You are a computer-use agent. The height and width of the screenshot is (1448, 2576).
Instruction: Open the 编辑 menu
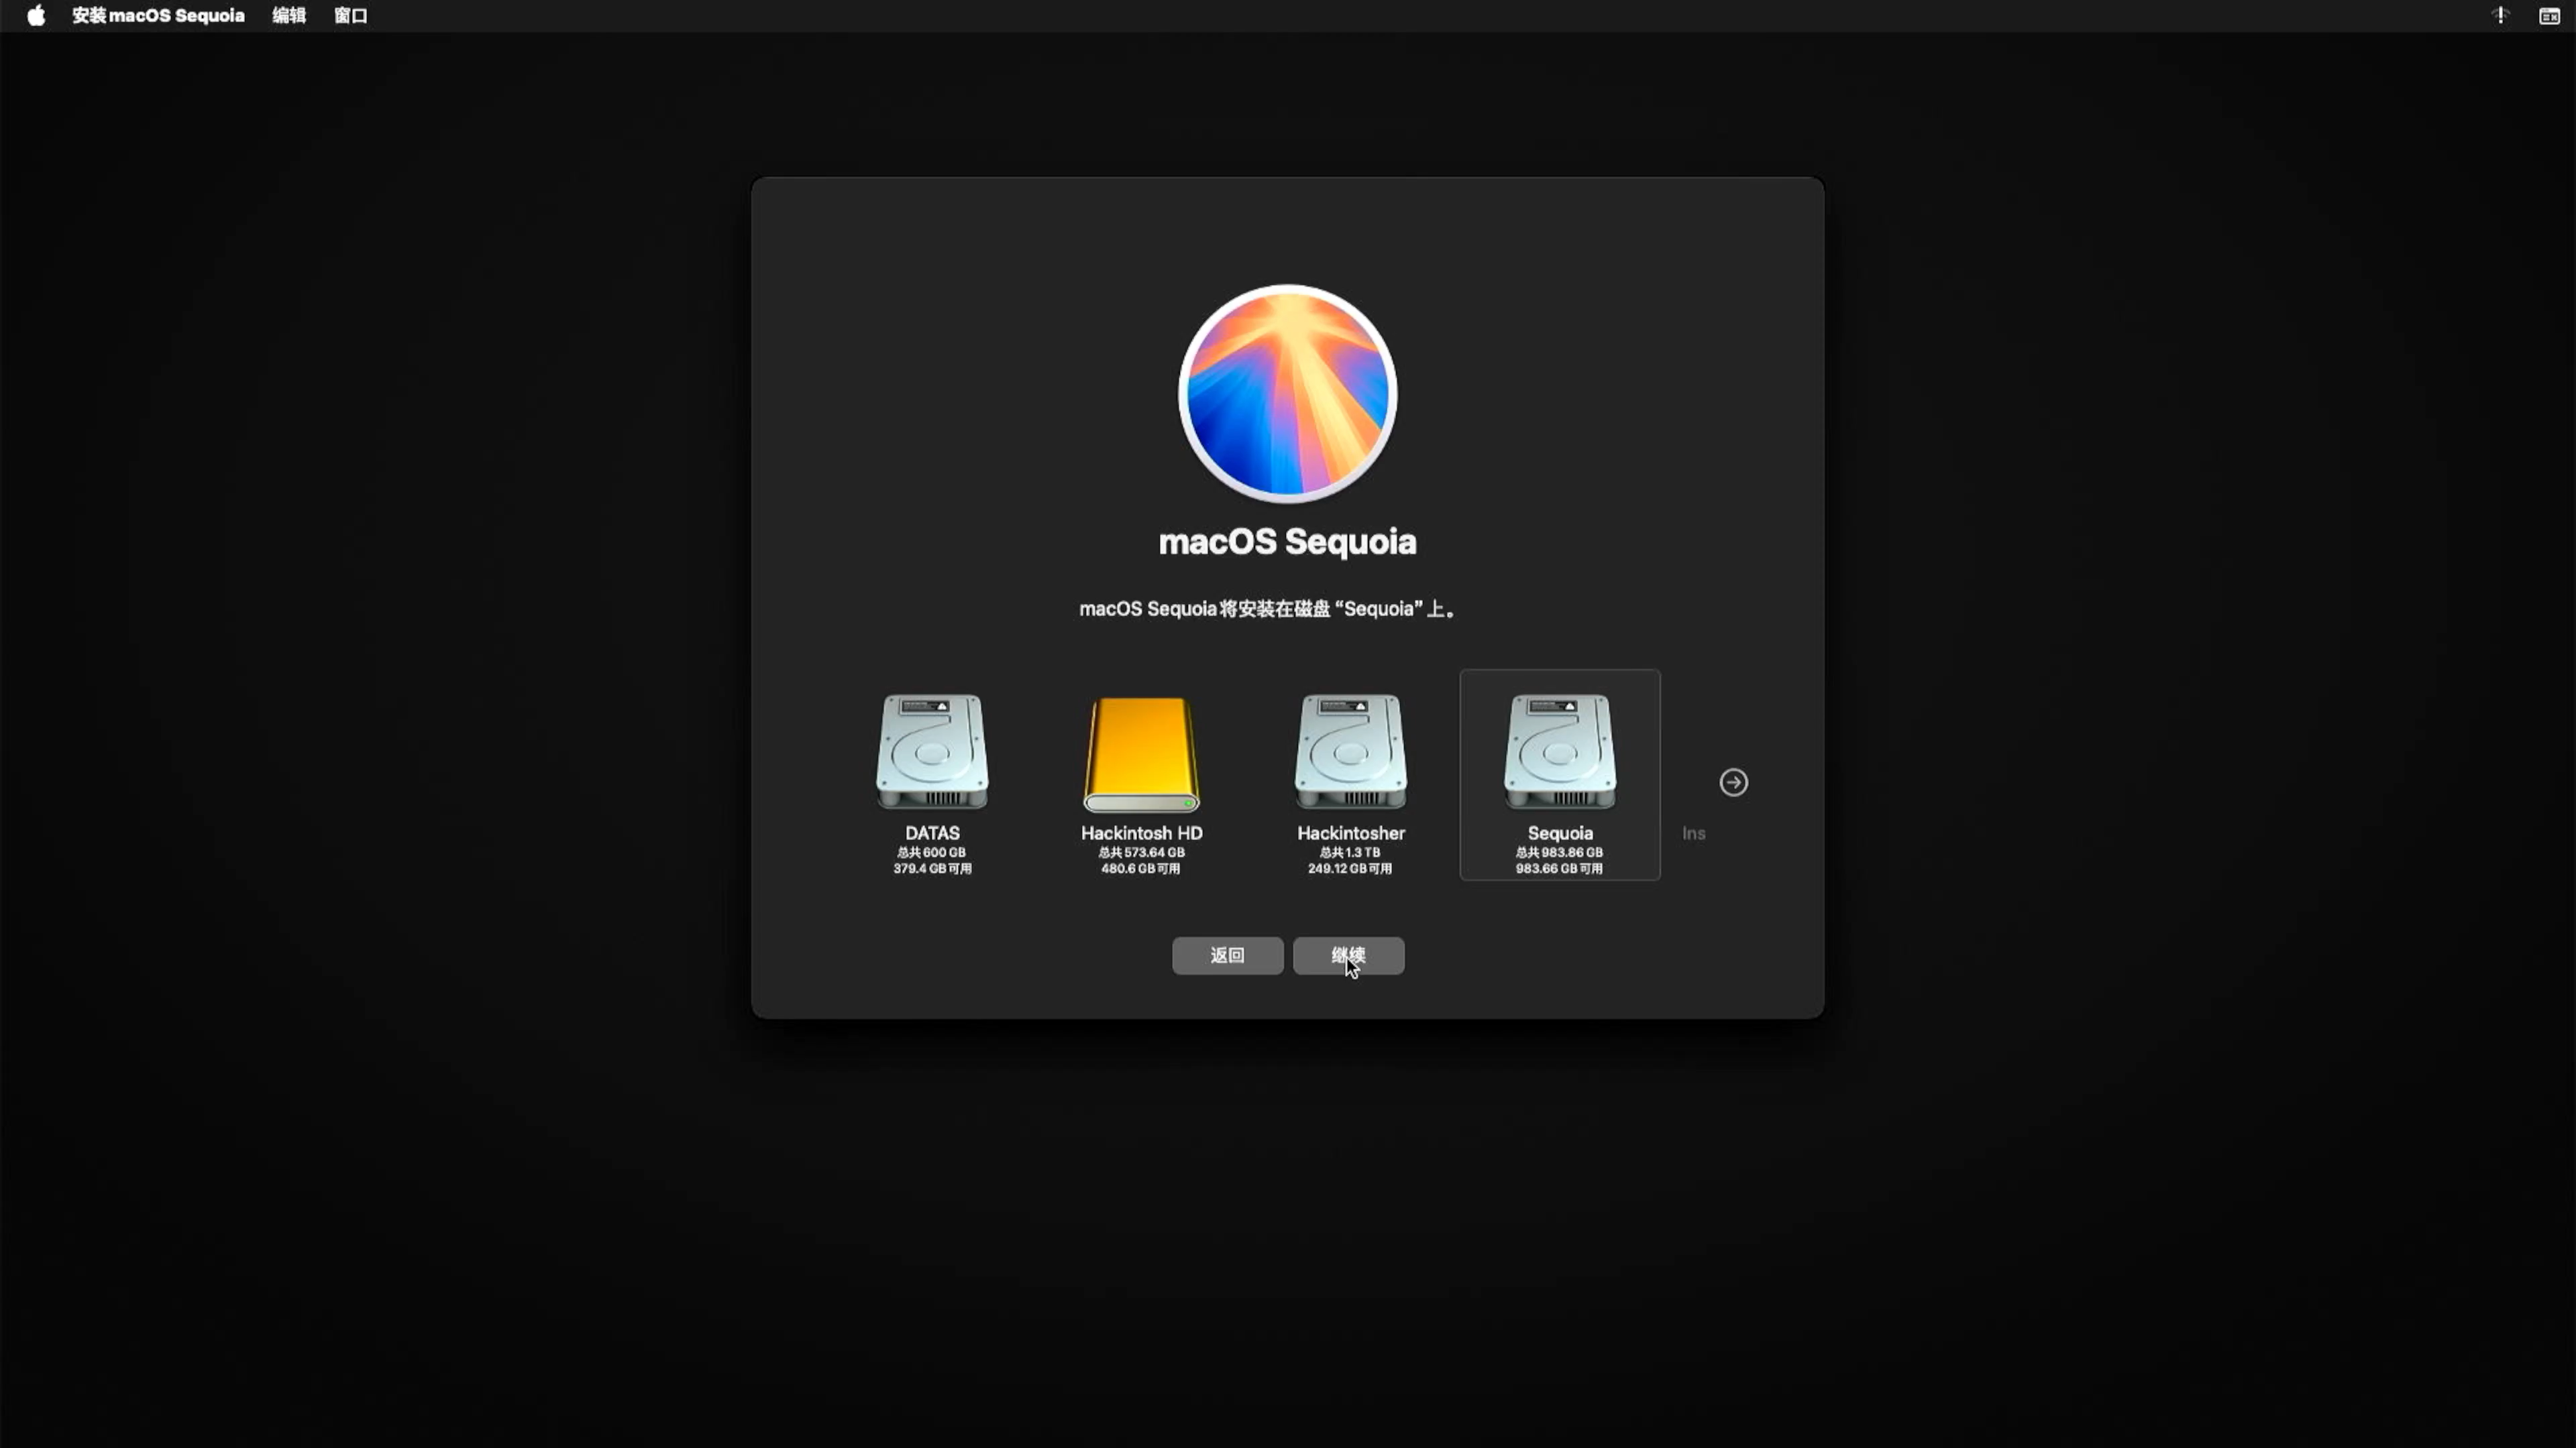coord(289,15)
